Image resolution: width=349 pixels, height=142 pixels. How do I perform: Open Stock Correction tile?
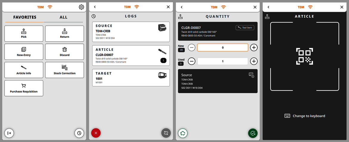[64, 70]
